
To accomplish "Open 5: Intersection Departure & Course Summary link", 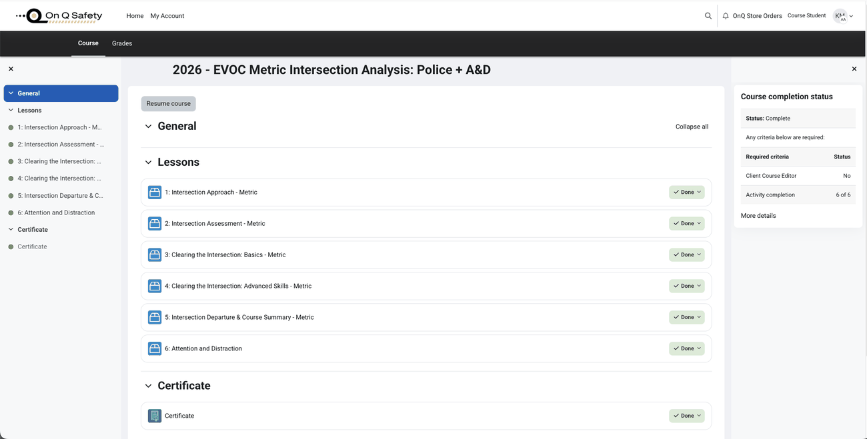I will [x=239, y=317].
